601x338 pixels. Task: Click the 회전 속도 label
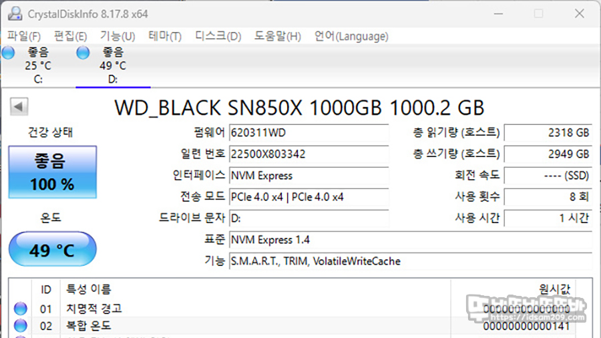(477, 176)
